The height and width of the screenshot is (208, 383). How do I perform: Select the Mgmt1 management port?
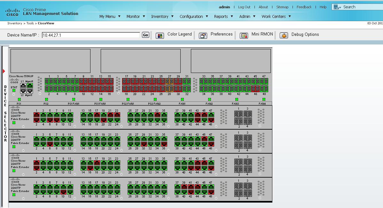(30, 91)
